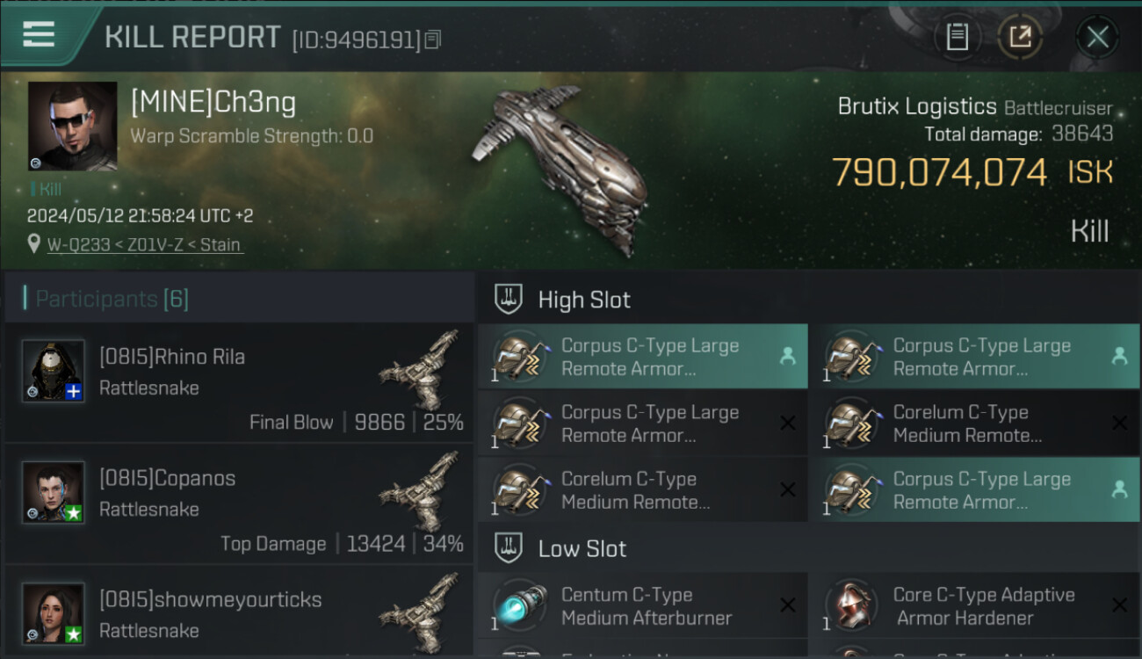Click the High Slot section shield icon

509,300
